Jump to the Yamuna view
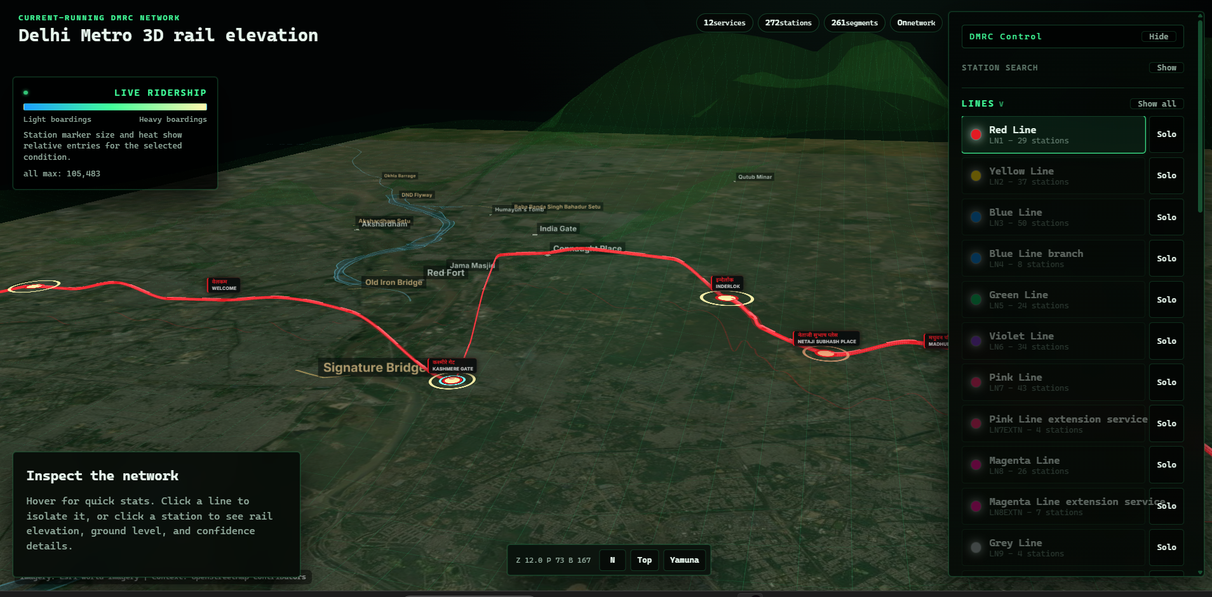 tap(684, 560)
